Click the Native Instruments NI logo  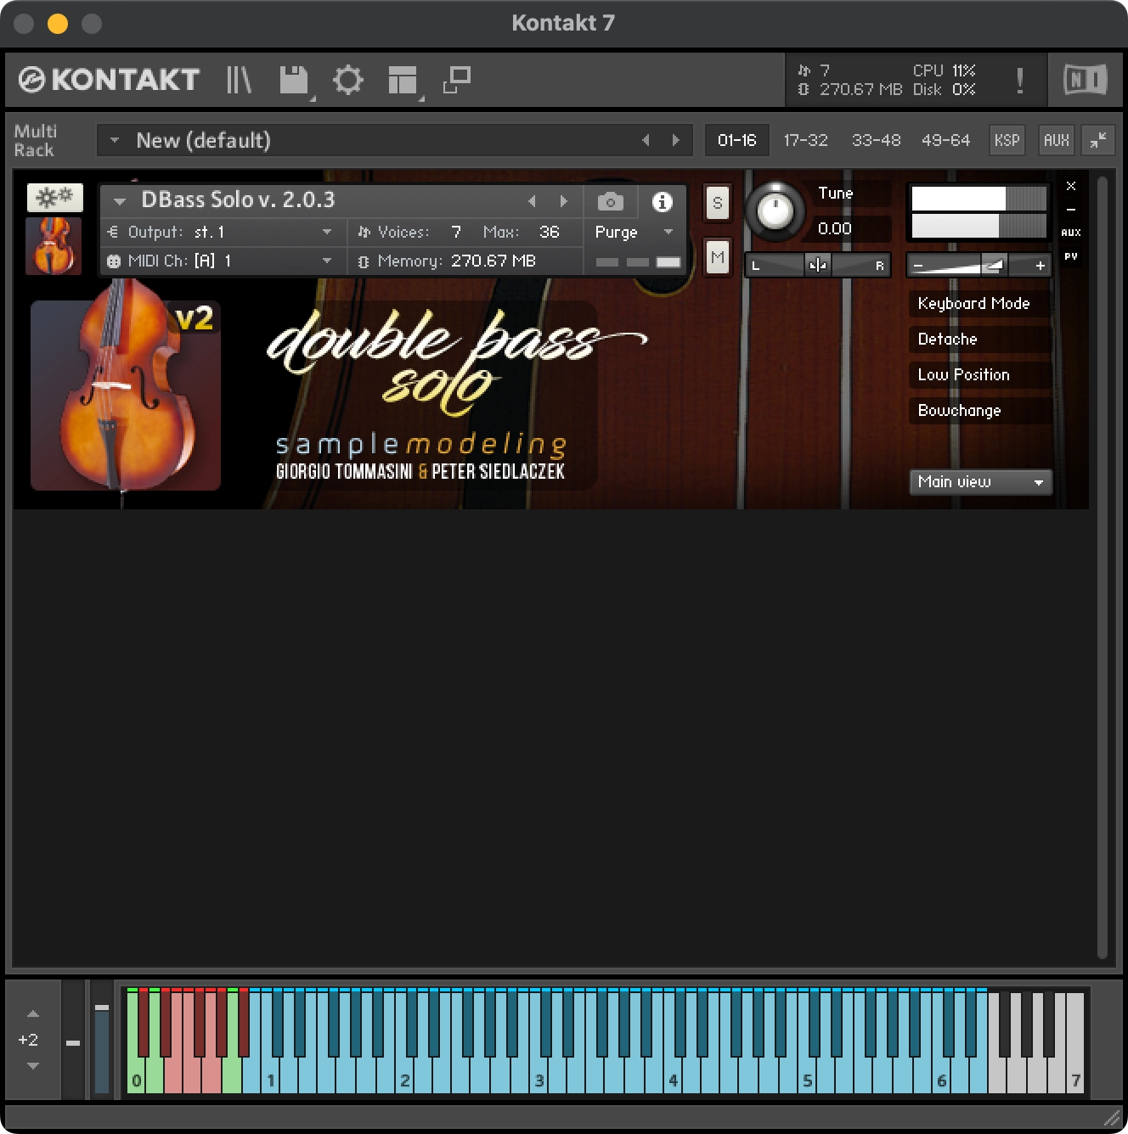pyautogui.click(x=1085, y=80)
